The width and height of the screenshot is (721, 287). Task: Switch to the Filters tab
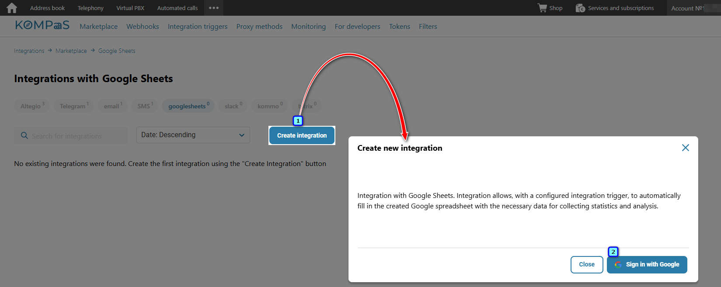(x=428, y=26)
